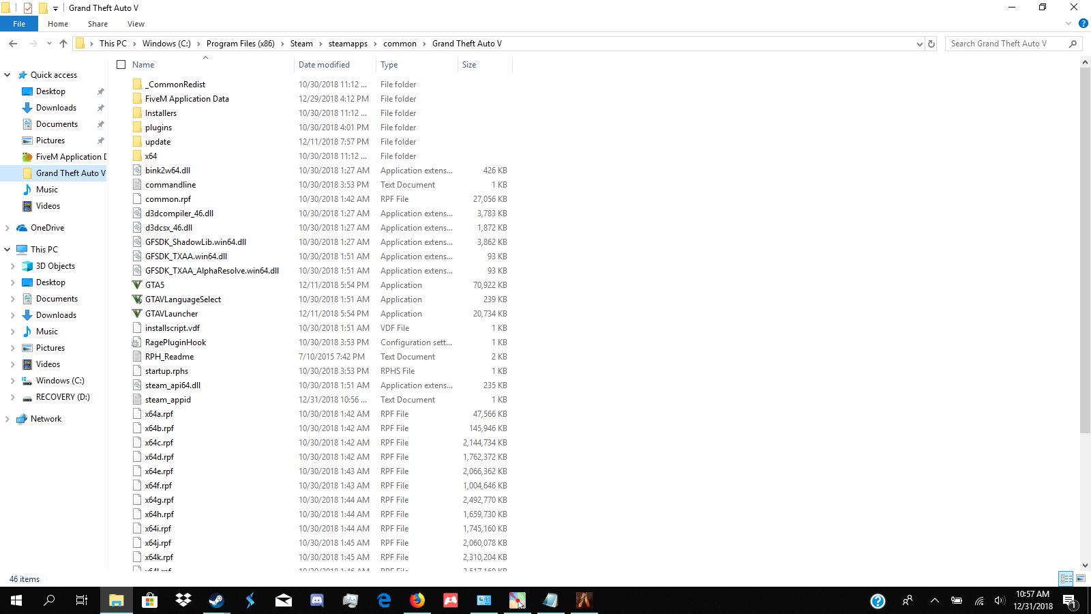The height and width of the screenshot is (614, 1091).
Task: Switch to details view layout icon
Action: (x=1066, y=579)
